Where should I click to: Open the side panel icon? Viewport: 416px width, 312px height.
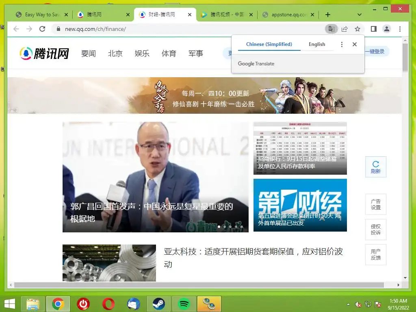pos(374,29)
